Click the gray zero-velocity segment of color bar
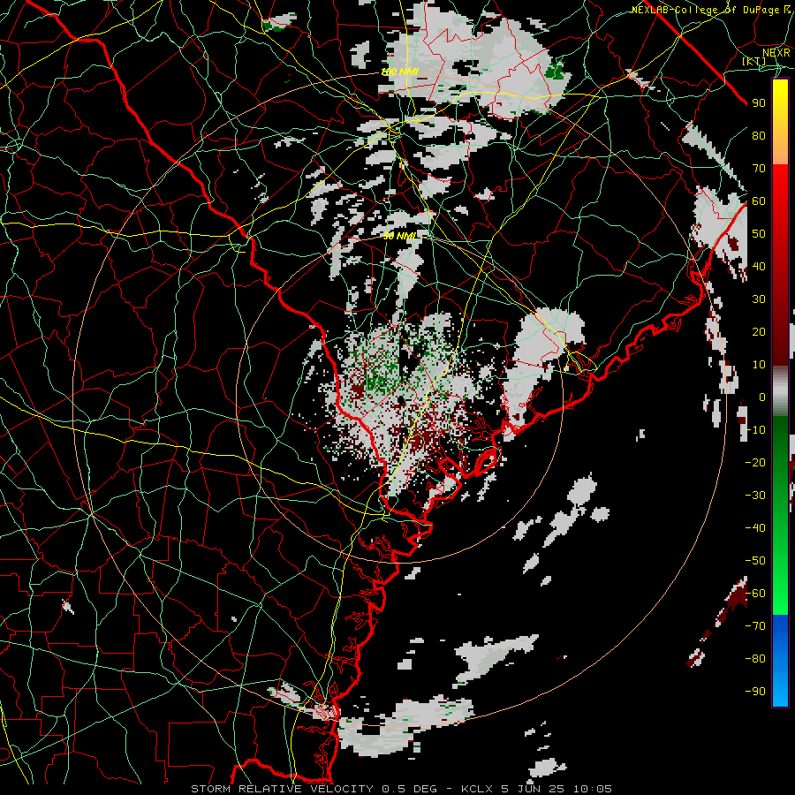The image size is (795, 795). 780,391
